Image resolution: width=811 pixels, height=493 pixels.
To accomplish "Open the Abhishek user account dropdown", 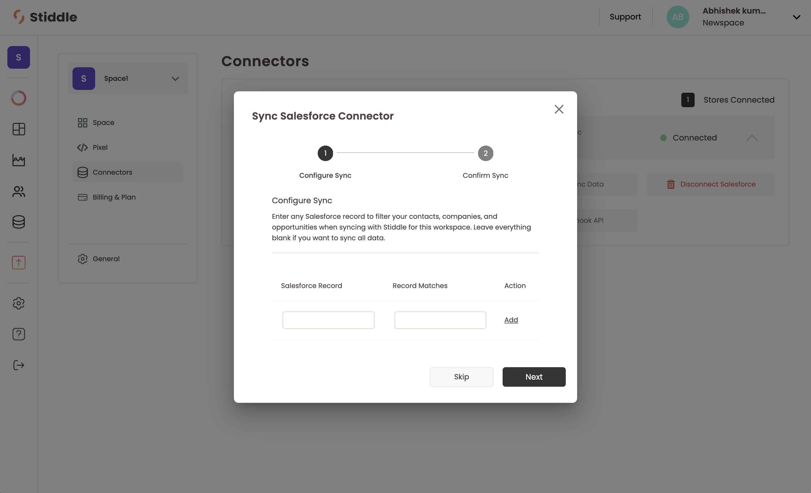I will click(796, 17).
